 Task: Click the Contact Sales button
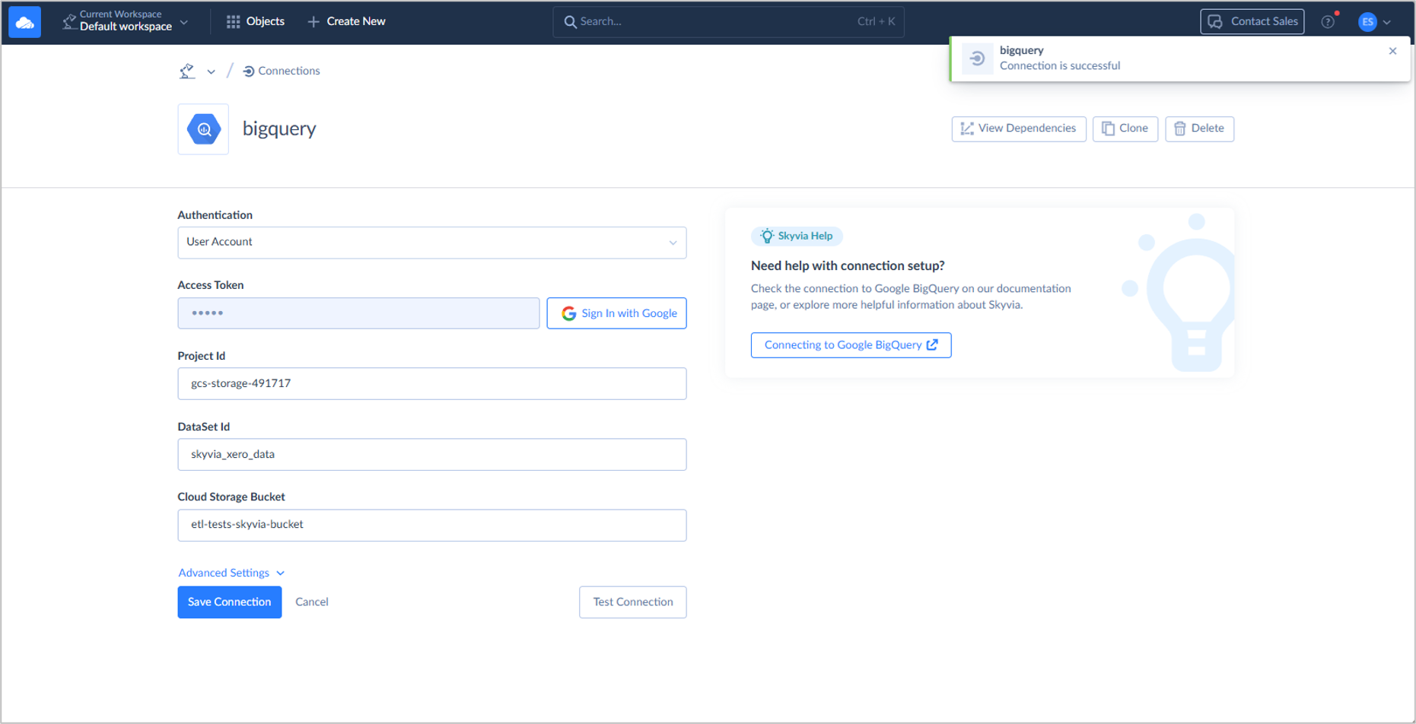(1252, 21)
